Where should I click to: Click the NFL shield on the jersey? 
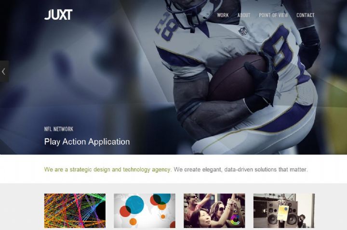pos(243,31)
